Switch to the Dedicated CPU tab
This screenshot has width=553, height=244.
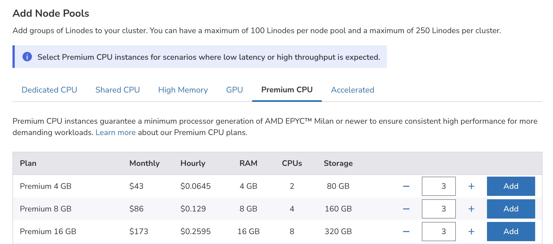49,90
